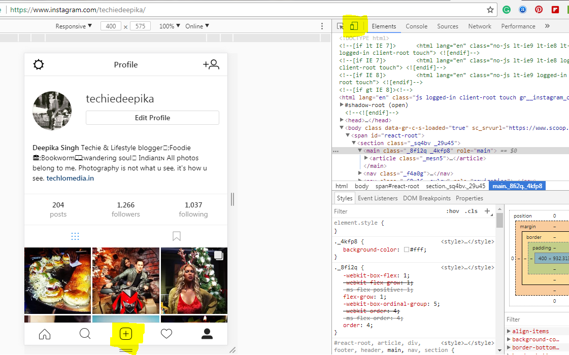
Task: Open reindeer antlers woman post thumbnail
Action: (x=194, y=280)
